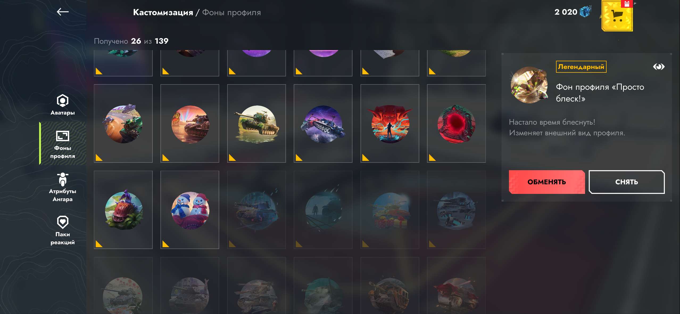Image resolution: width=680 pixels, height=314 pixels.
Task: Go back using the arrow icon
Action: coord(63,12)
